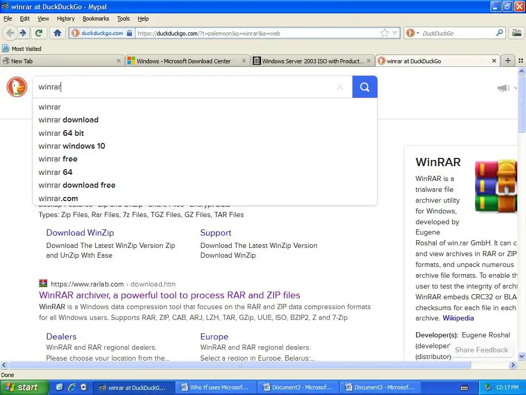Submit search with blue magnifier button
Image resolution: width=526 pixels, height=395 pixels.
point(365,87)
